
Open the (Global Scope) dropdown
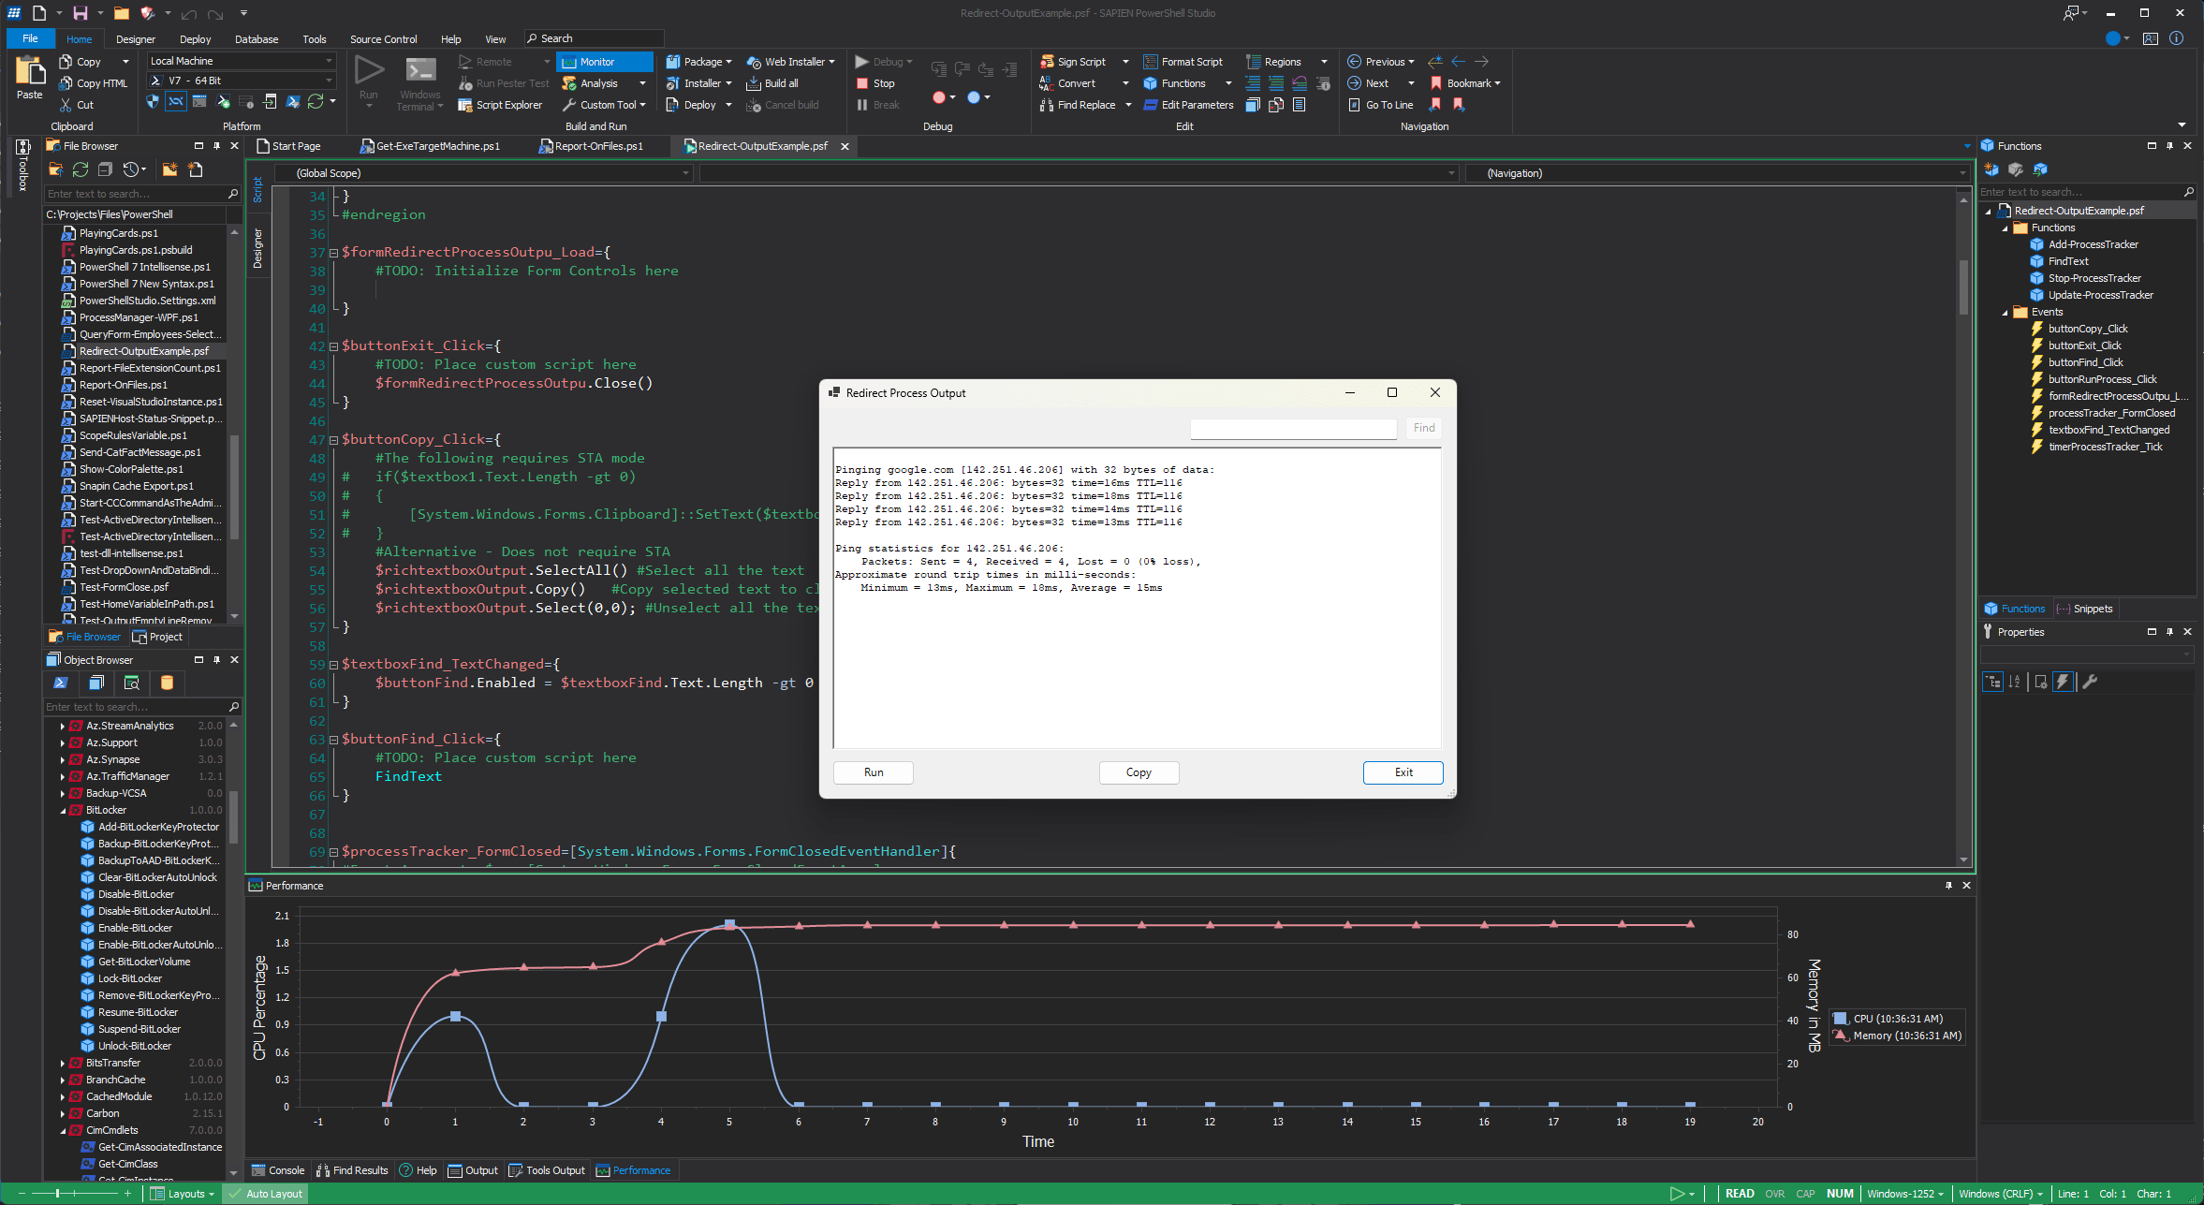(x=483, y=173)
